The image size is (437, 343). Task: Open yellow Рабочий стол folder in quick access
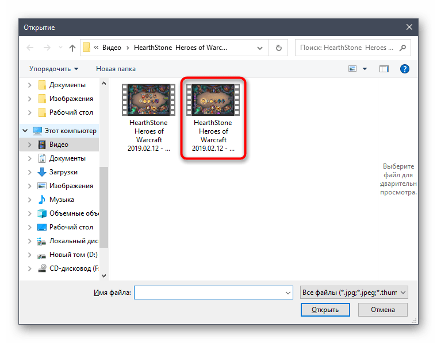click(x=66, y=112)
